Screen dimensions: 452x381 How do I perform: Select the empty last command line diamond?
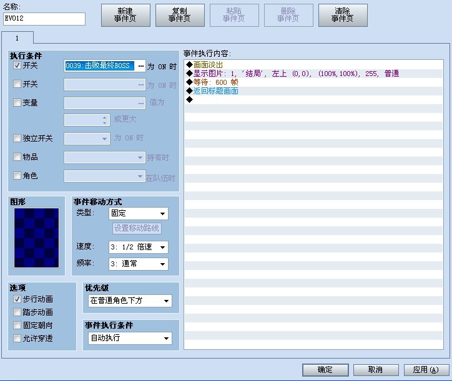point(189,100)
